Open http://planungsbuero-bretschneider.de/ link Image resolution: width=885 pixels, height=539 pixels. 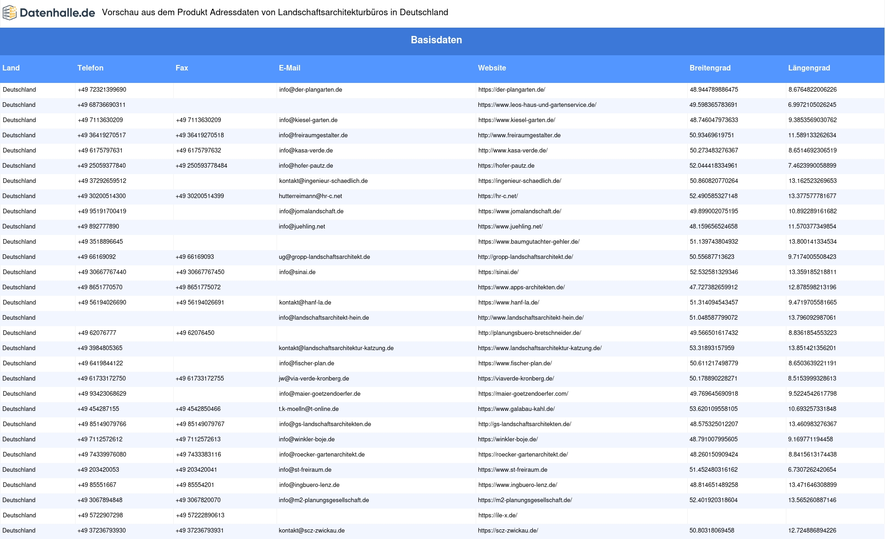click(530, 333)
